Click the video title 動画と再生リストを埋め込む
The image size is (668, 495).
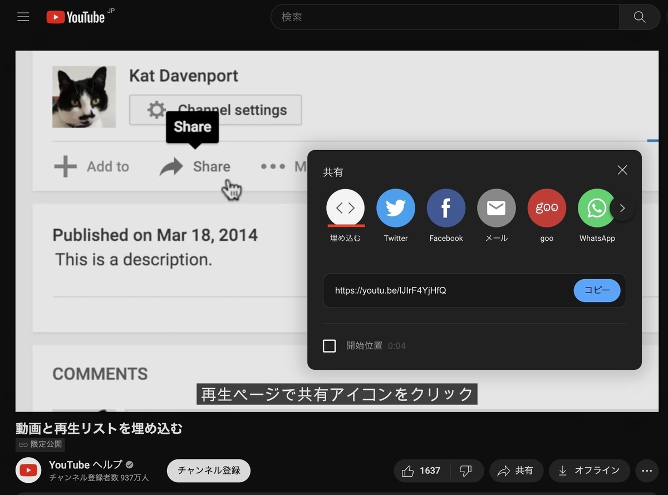[x=99, y=428]
